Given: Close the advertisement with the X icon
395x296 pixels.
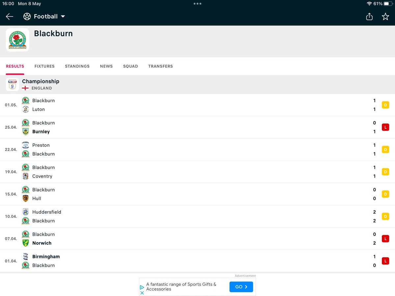Looking at the screenshot, I should (x=142, y=293).
